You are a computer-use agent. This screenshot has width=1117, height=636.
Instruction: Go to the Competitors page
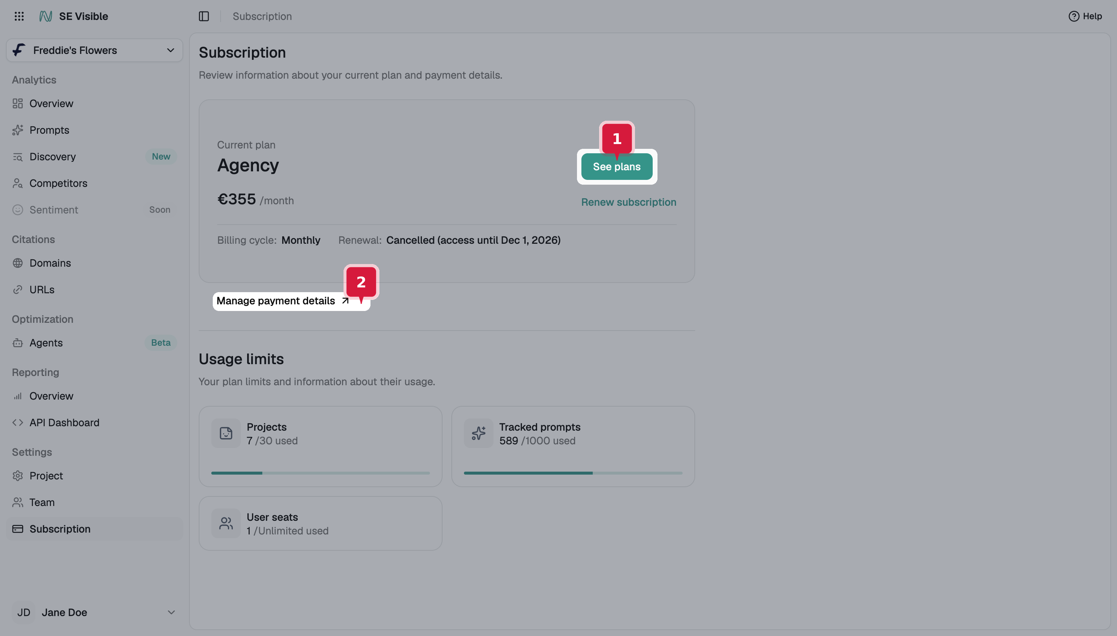[x=94, y=184]
